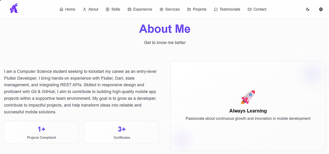
Task: Click the gear icon beside Services
Action: tap(161, 10)
